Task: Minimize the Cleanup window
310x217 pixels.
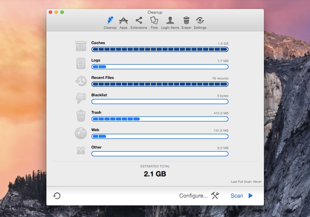Action: pyautogui.click(x=56, y=12)
